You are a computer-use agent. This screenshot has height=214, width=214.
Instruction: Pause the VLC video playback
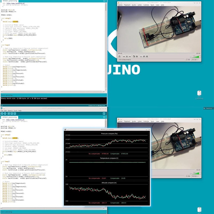pyautogui.click(x=120, y=56)
